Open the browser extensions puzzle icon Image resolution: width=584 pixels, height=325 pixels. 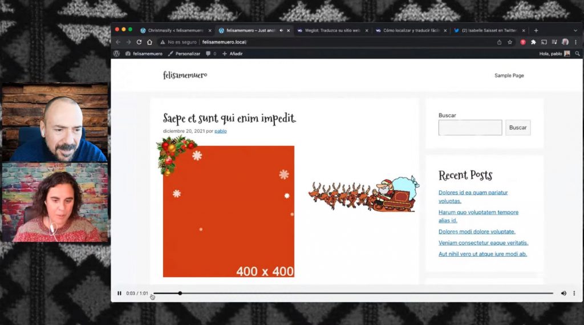click(533, 42)
